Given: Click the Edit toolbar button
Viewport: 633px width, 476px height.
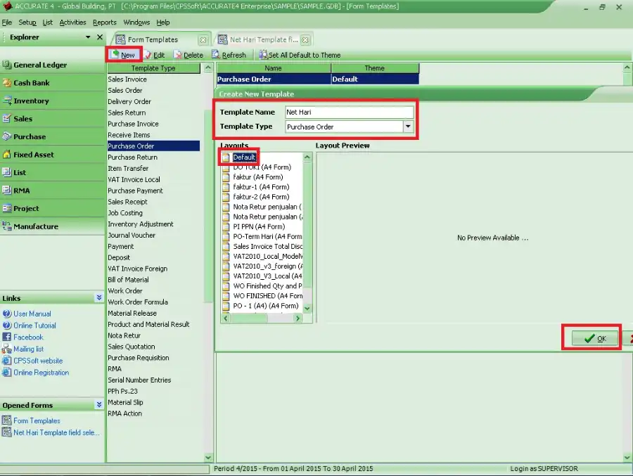Looking at the screenshot, I should click(x=155, y=55).
